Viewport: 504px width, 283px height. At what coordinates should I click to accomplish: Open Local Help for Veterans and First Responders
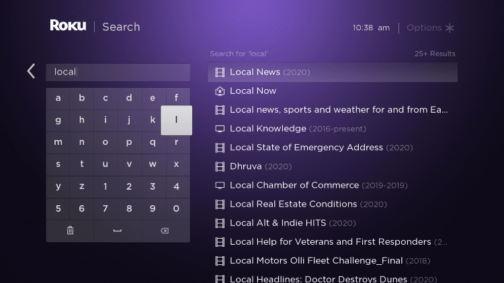point(333,242)
